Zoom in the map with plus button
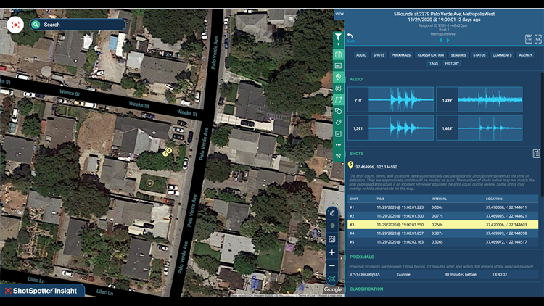The width and height of the screenshot is (544, 306). [331, 252]
